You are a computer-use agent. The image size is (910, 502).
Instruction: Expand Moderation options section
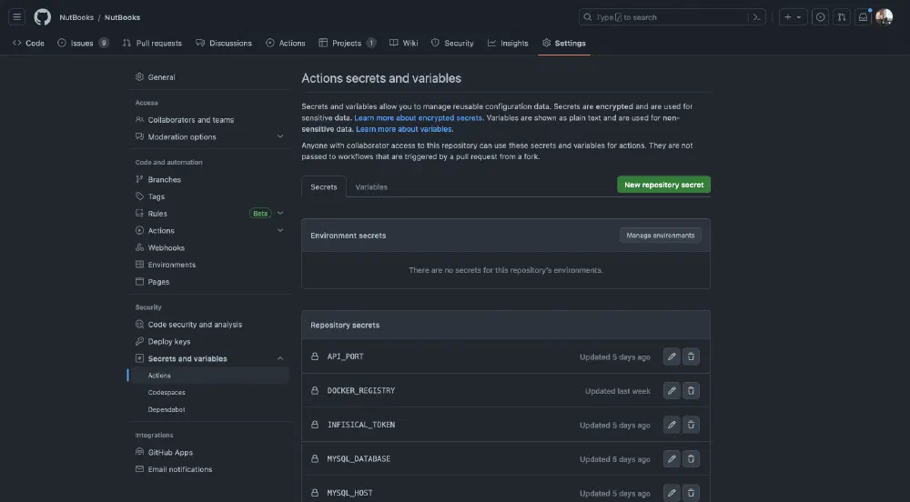coord(280,136)
